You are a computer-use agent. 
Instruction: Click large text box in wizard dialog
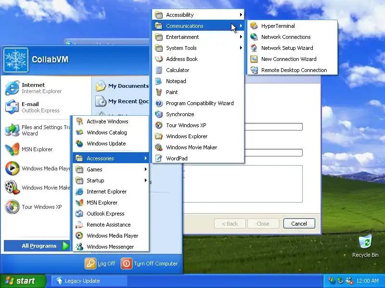pyautogui.click(x=243, y=184)
